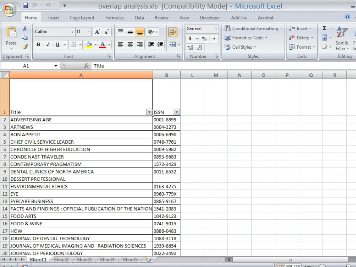Increase font size with Grow Font
This screenshot has width=356, height=267.
click(97, 32)
